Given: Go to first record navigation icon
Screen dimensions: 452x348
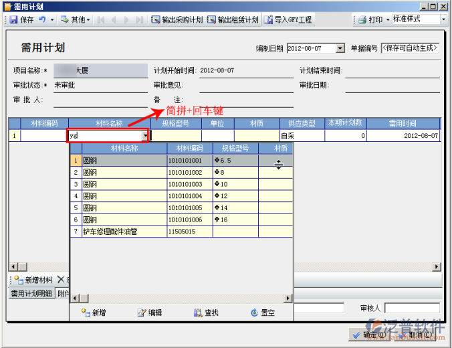Looking at the screenshot, I should [100, 19].
